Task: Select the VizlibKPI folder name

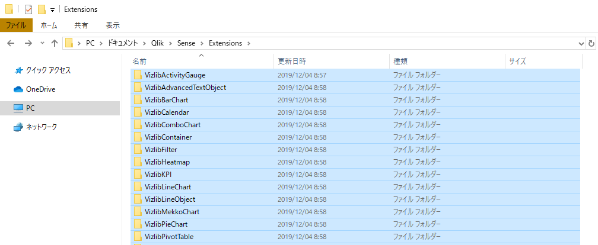Action: pos(159,175)
